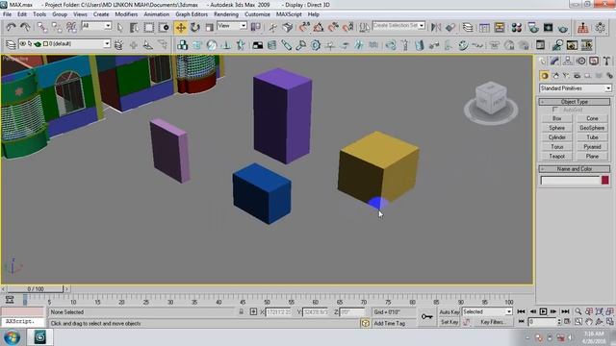
Task: Open the Render Setup teapot icon
Action: tap(533, 27)
